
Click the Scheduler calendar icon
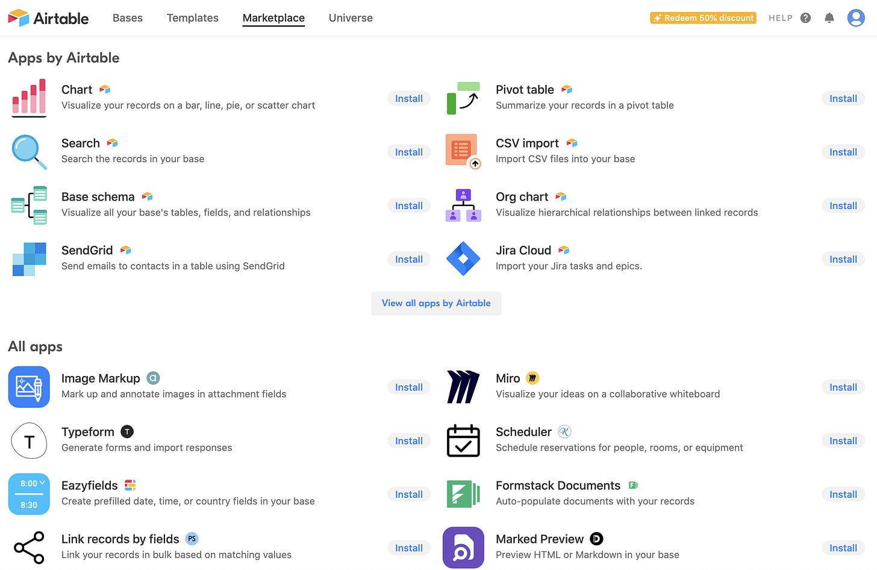[463, 440]
